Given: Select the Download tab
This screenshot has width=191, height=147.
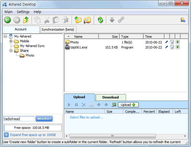Looking at the screenshot, I should (x=111, y=97).
